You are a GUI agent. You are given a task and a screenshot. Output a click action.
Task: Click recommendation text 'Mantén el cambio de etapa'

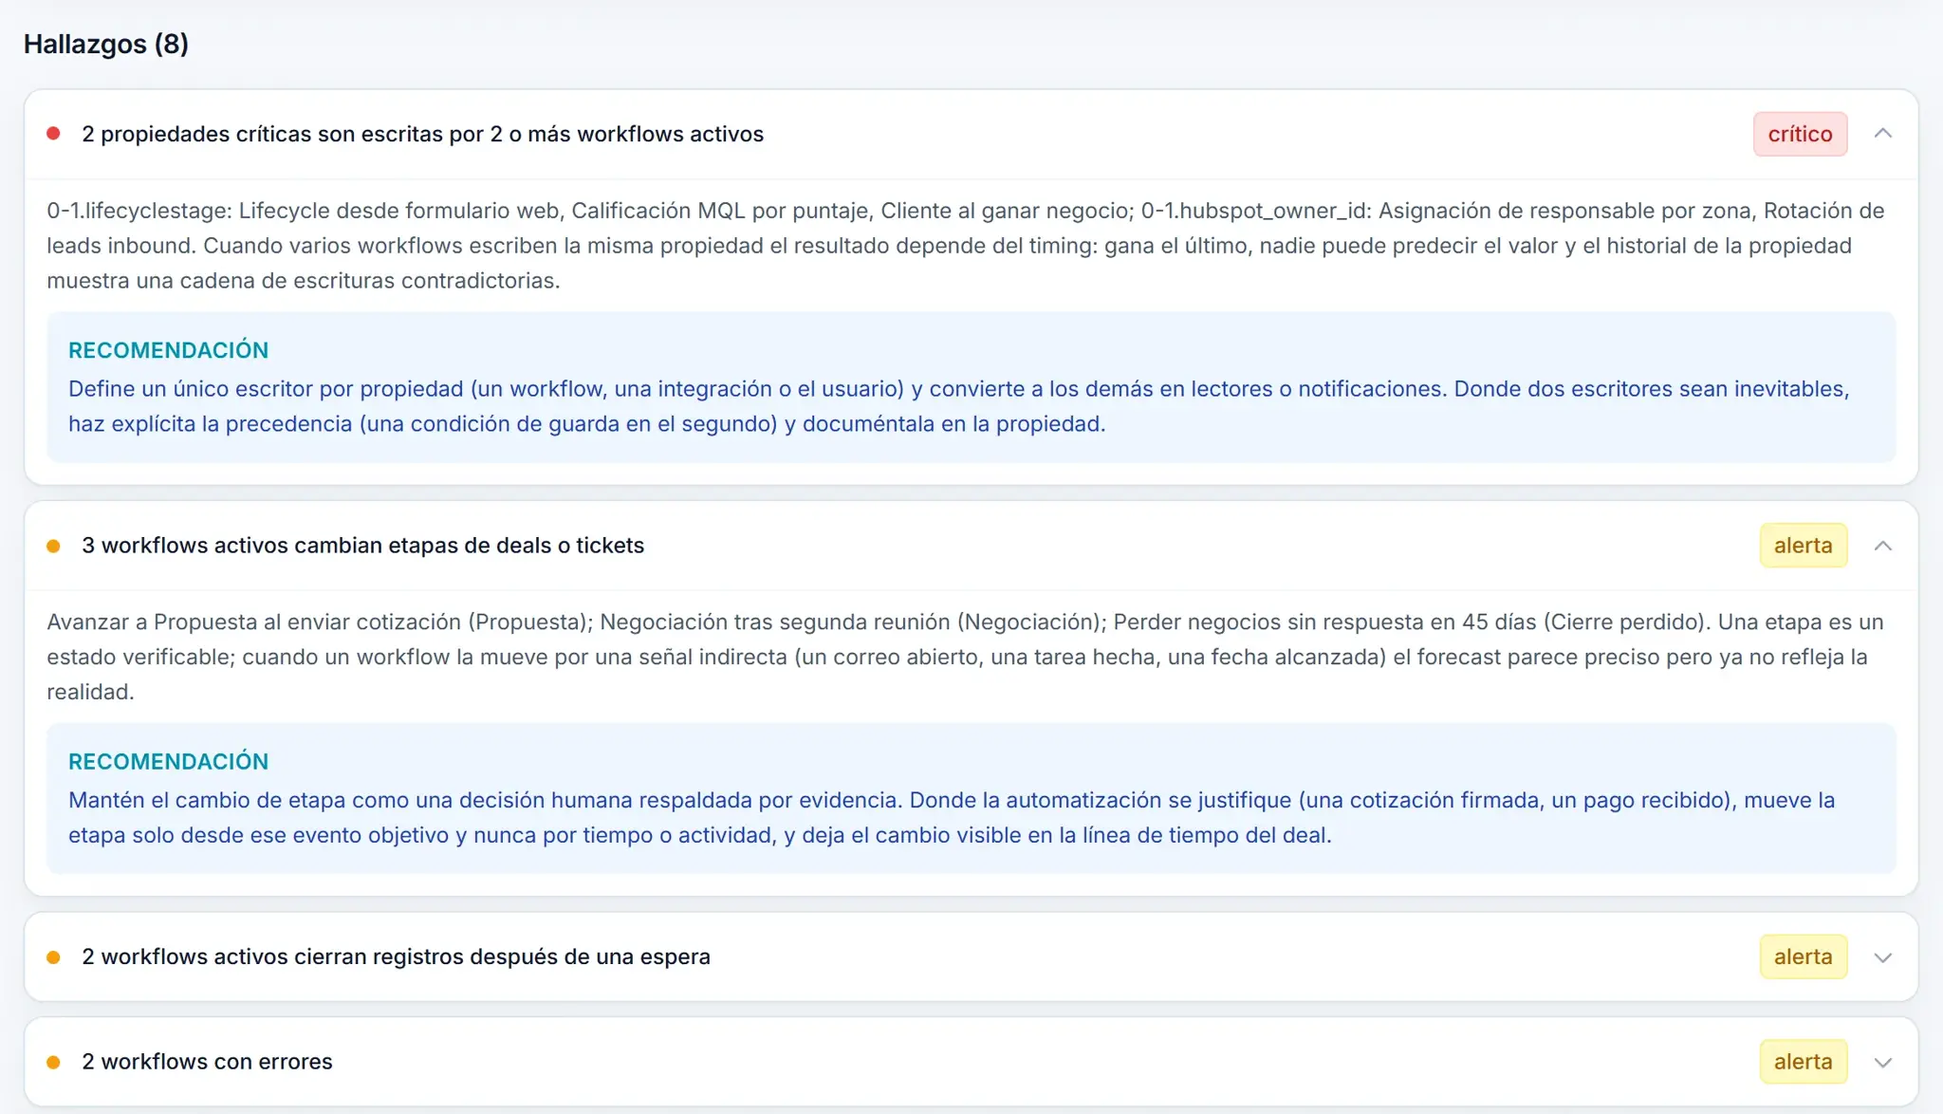pyautogui.click(x=952, y=818)
